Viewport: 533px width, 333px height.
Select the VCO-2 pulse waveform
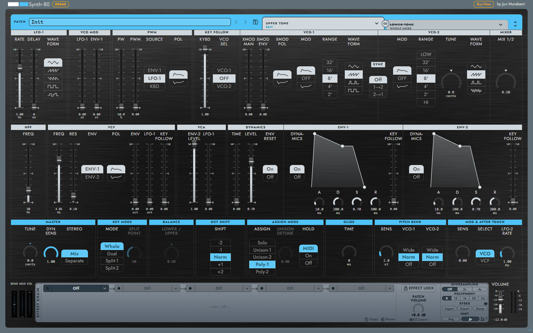point(476,83)
